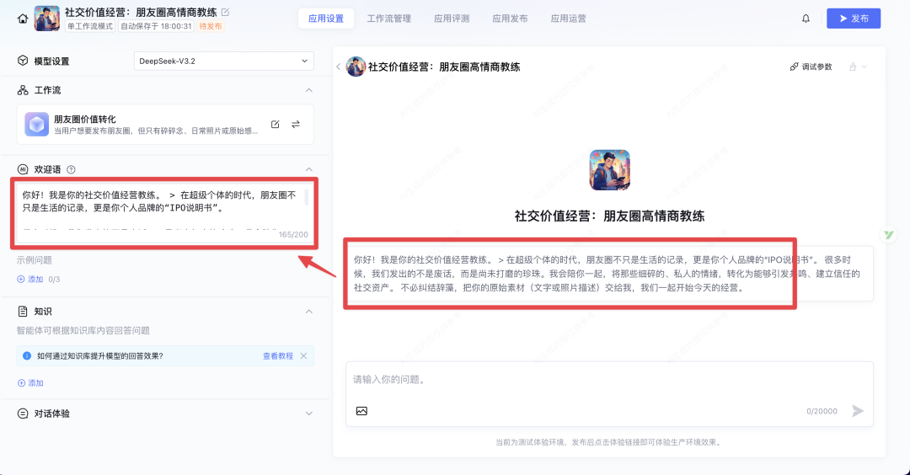Switch to the 工作流管理 tab
Viewport: 910px width, 475px height.
(x=388, y=19)
